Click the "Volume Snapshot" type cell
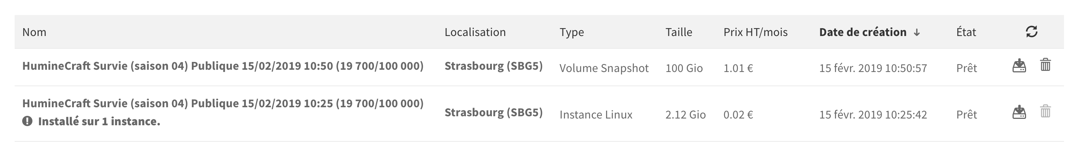 pyautogui.click(x=604, y=68)
